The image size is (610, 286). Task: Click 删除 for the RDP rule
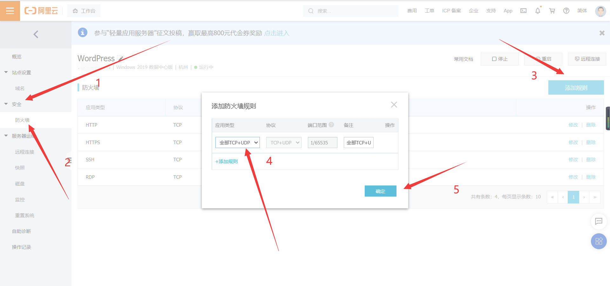pyautogui.click(x=591, y=177)
